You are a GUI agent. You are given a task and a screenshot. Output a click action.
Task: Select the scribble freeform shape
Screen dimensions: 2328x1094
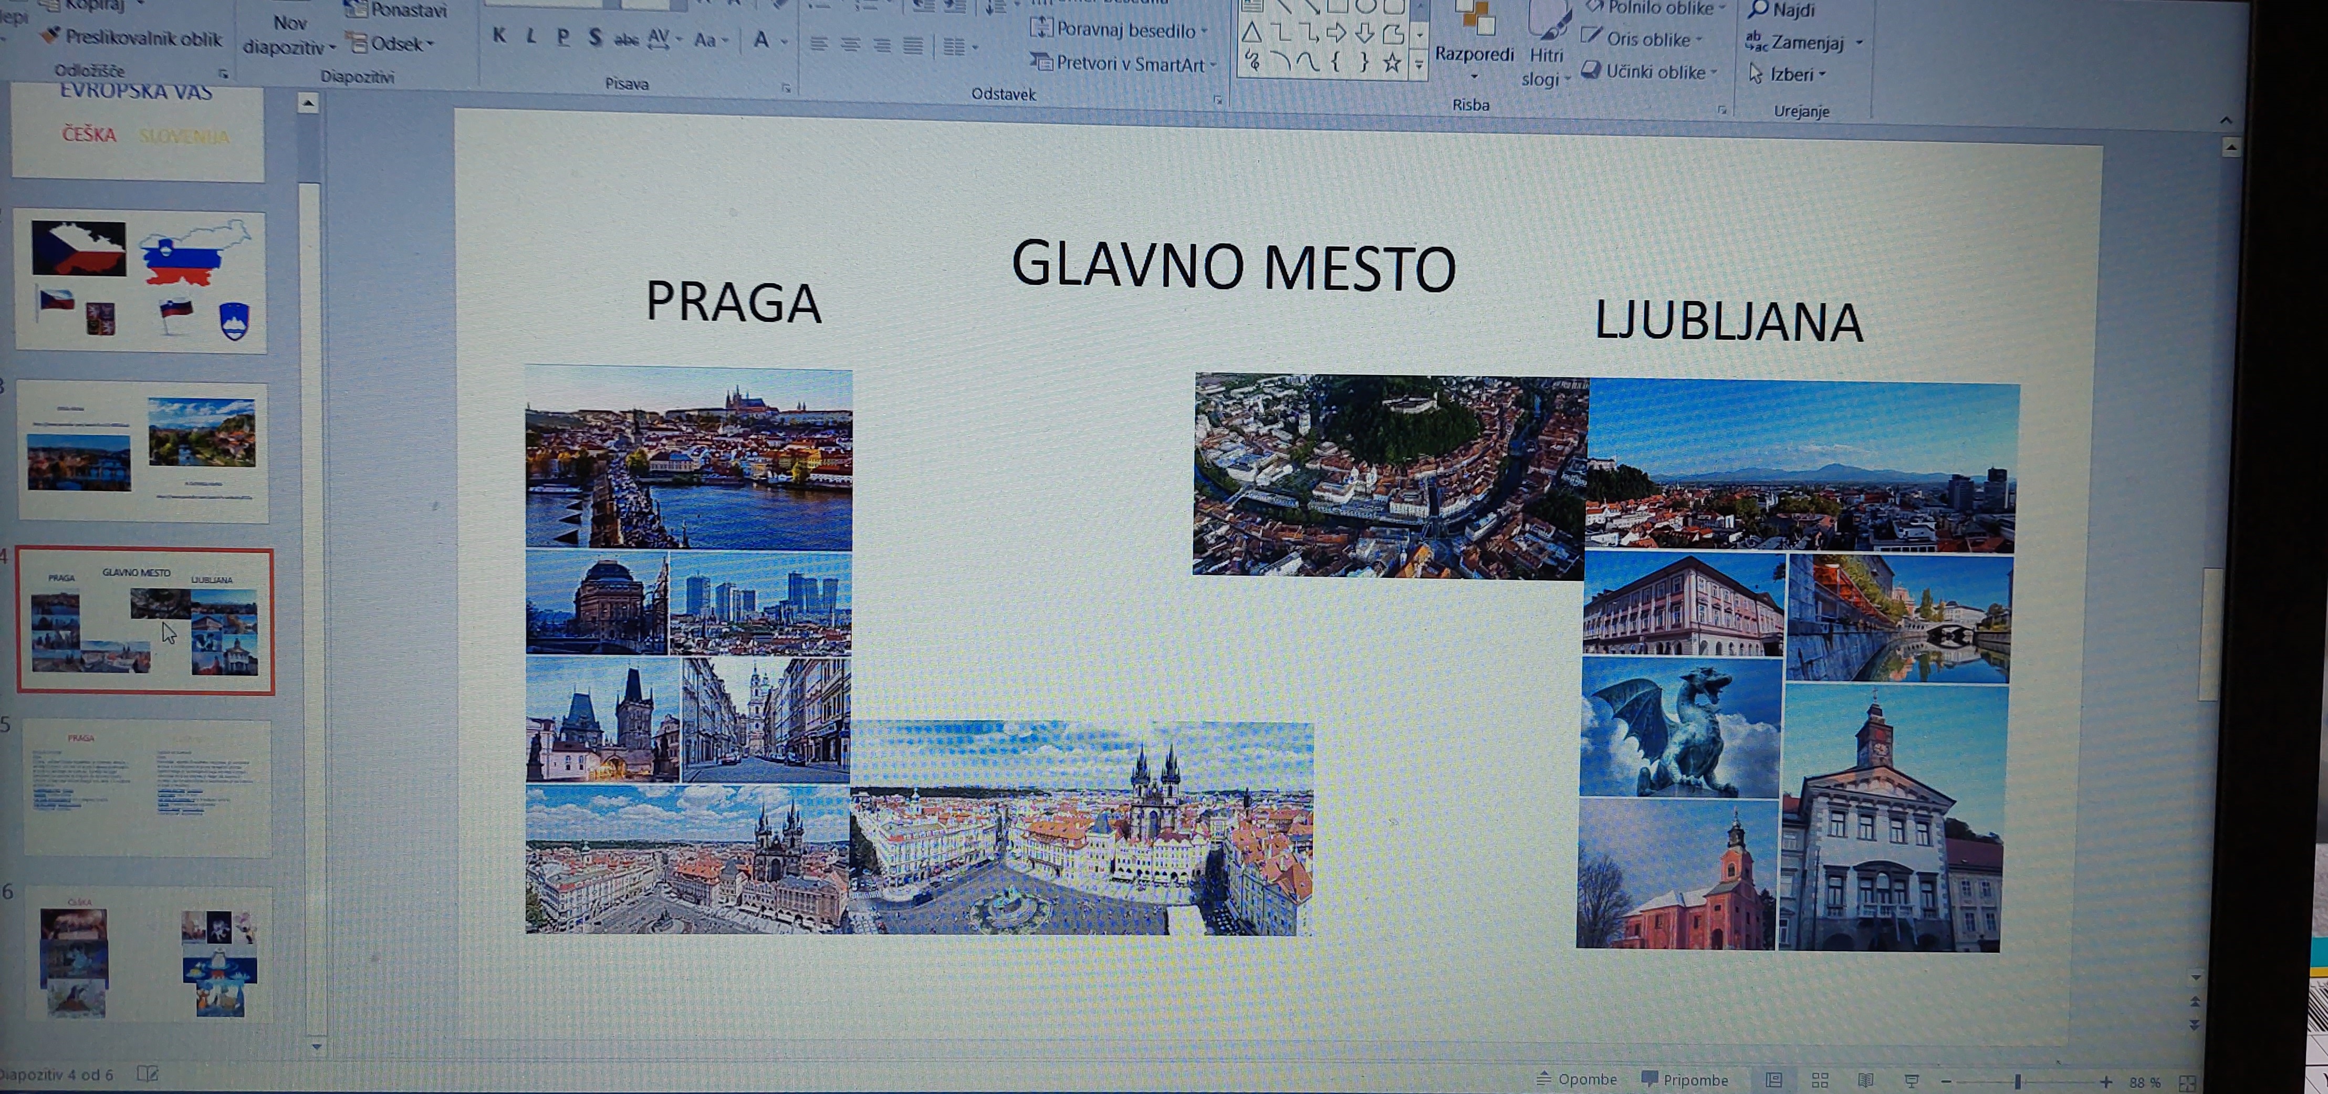click(1251, 60)
